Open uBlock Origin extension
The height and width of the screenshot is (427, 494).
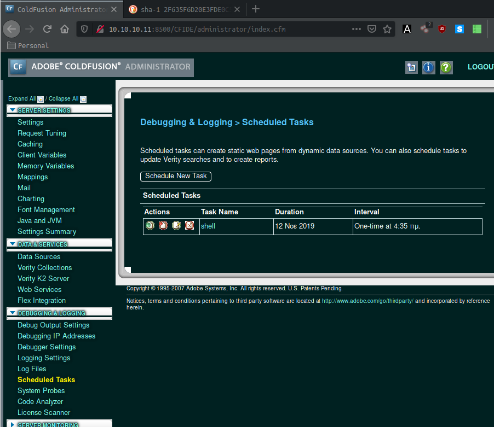pos(442,29)
